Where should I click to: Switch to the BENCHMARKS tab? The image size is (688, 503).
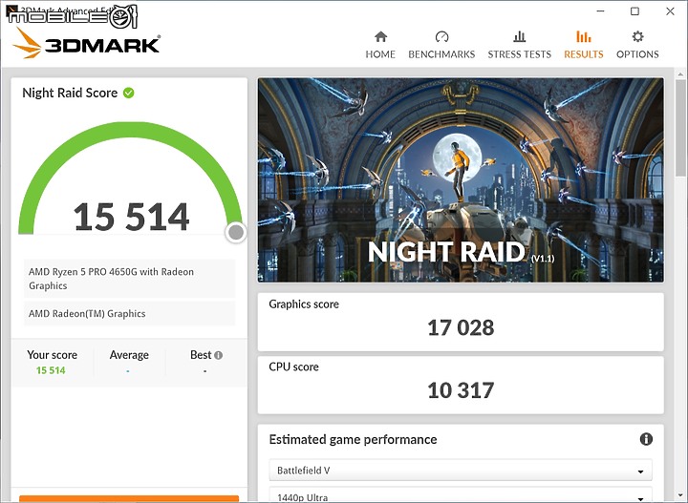point(441,45)
